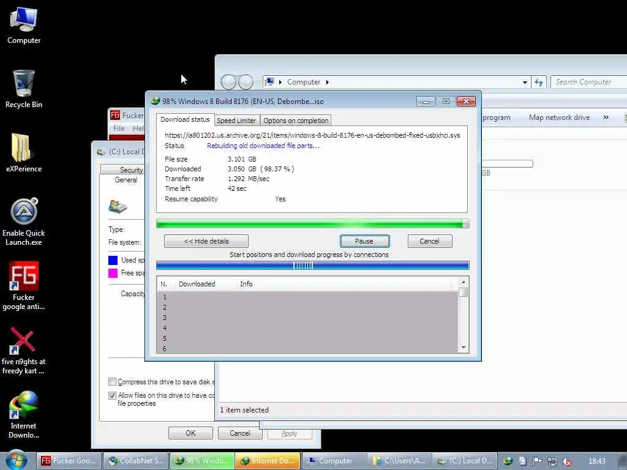Click the blue connections progress bar
The width and height of the screenshot is (627, 470).
tap(313, 266)
